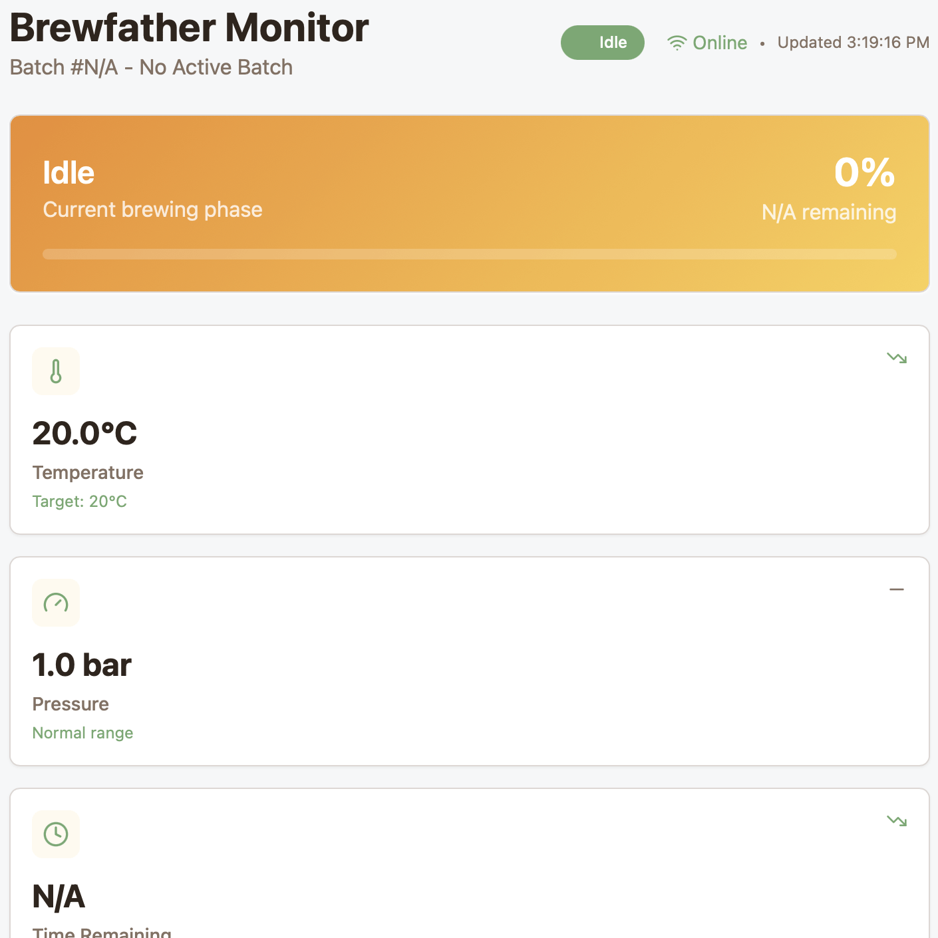The image size is (938, 938).
Task: Click the 0% progress percentage
Action: pyautogui.click(x=864, y=172)
